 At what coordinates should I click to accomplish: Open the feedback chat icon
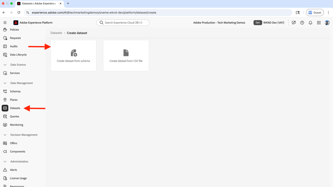pos(294,23)
